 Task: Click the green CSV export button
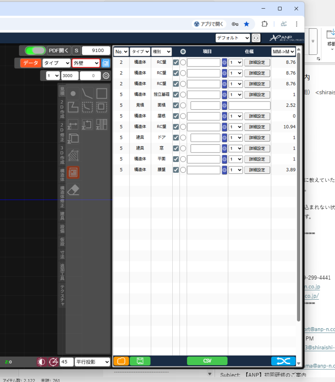(x=207, y=361)
